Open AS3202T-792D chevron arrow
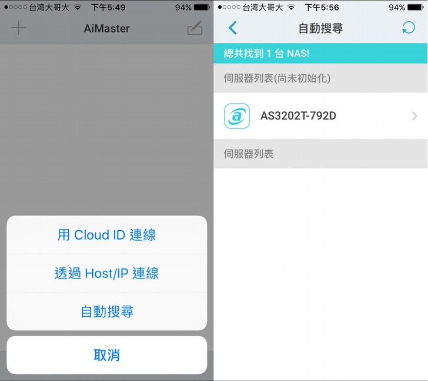Screen dimensions: 428x381 (414, 116)
